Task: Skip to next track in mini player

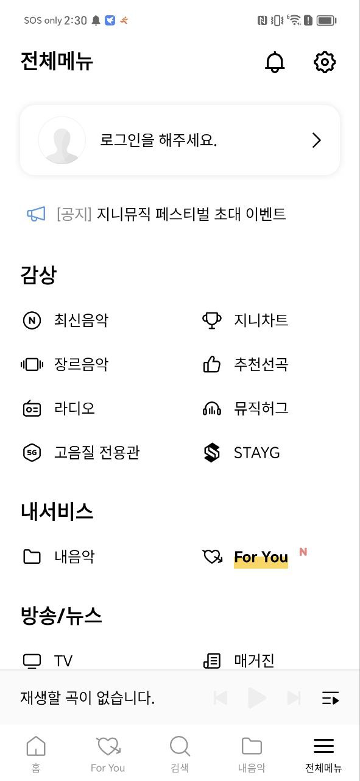Action: [294, 698]
